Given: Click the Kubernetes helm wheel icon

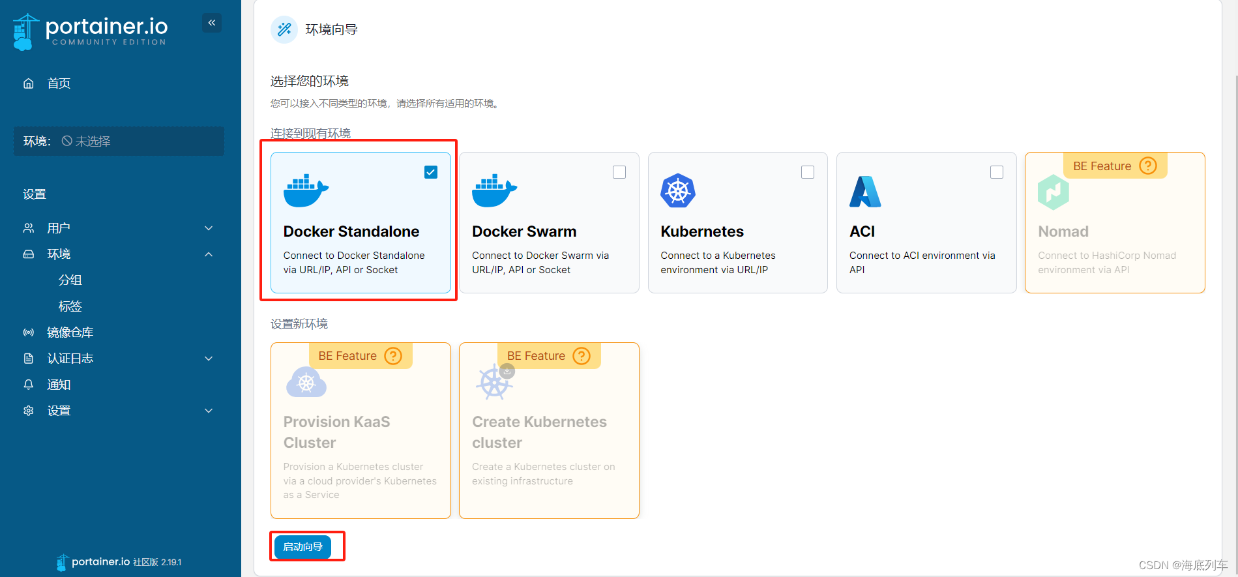Looking at the screenshot, I should pos(678,191).
